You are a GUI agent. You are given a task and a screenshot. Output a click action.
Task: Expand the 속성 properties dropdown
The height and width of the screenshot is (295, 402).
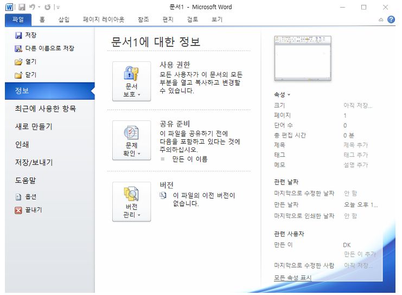(282, 94)
